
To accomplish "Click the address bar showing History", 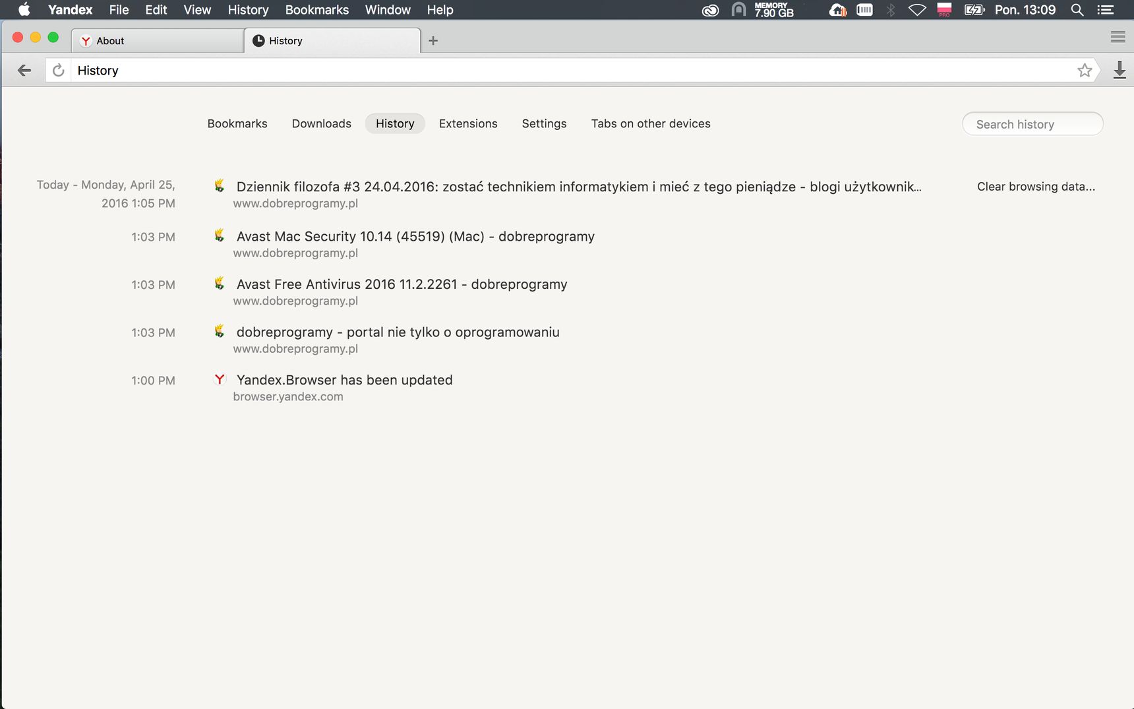I will click(x=572, y=71).
